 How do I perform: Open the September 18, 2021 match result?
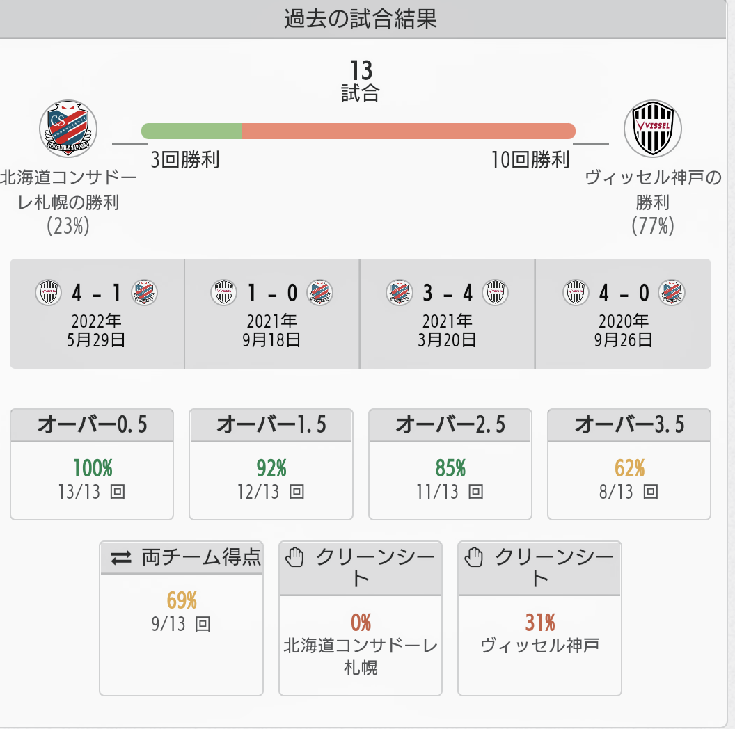tap(272, 314)
